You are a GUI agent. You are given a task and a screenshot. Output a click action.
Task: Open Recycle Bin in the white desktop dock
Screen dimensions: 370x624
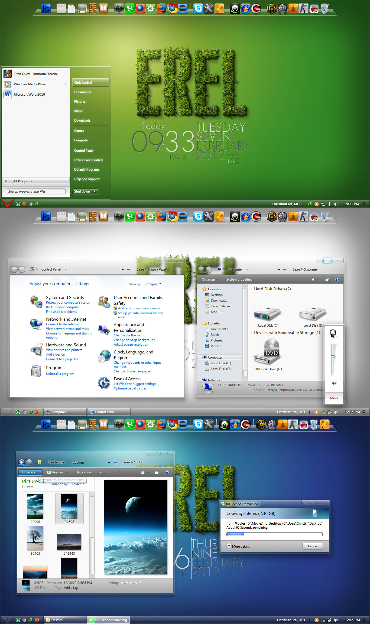(x=325, y=217)
